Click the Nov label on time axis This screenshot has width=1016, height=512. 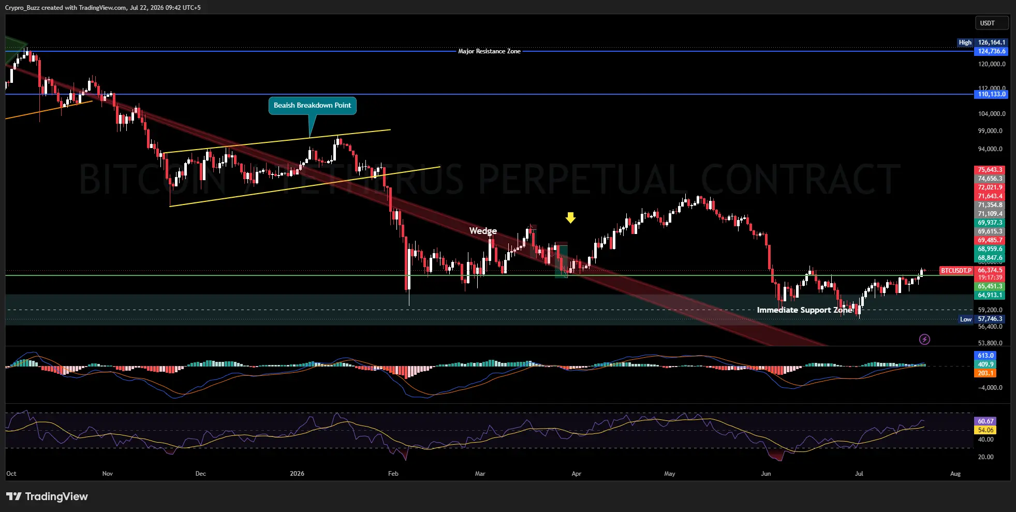(x=108, y=474)
